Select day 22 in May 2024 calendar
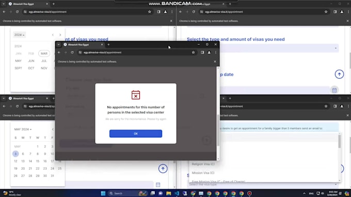351x197 pixels. tap(38, 168)
